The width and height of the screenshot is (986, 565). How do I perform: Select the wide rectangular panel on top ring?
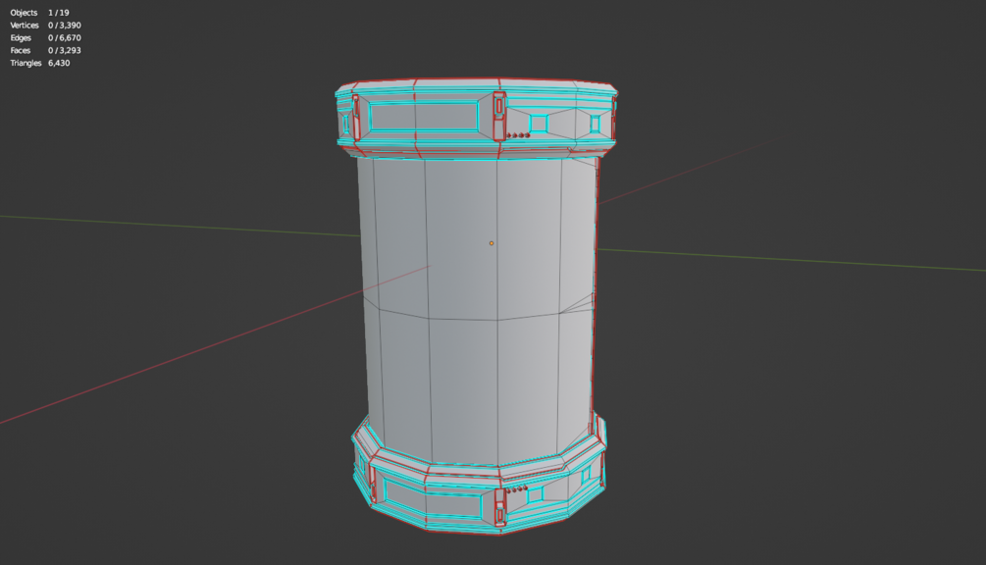424,117
